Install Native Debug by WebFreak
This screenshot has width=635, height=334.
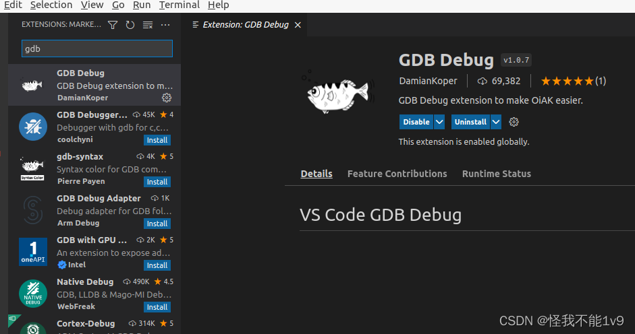[x=157, y=307]
